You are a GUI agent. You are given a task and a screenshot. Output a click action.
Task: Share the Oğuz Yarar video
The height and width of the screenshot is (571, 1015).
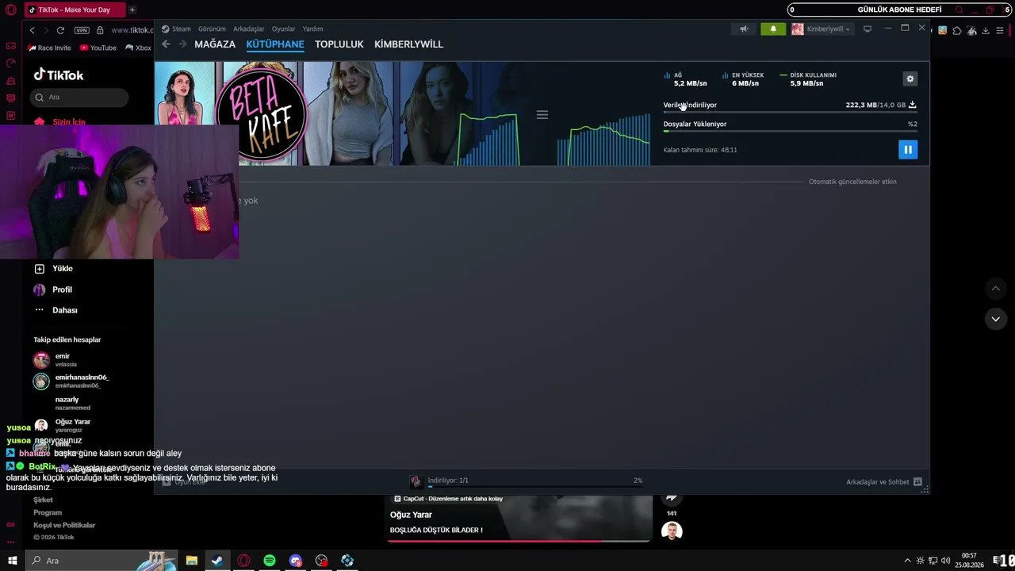point(672,498)
